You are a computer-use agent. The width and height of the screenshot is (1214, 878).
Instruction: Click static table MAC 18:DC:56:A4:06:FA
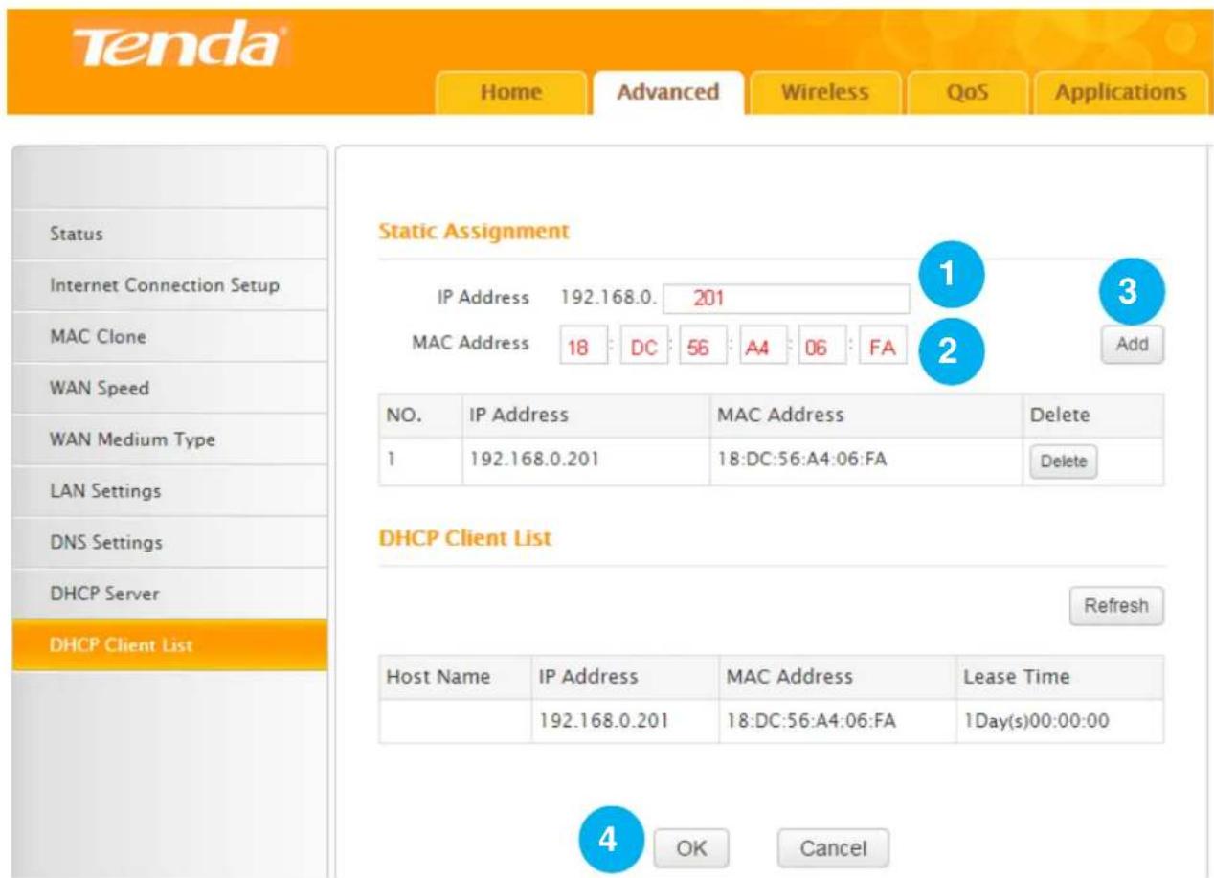(802, 462)
